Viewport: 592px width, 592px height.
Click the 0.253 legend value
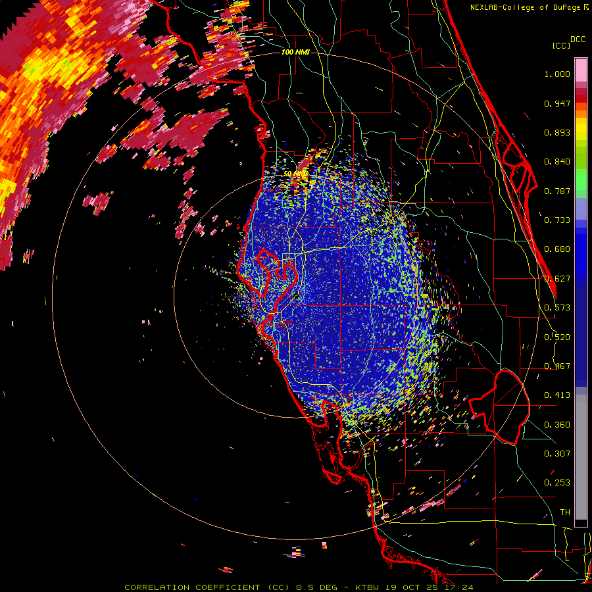click(x=557, y=483)
